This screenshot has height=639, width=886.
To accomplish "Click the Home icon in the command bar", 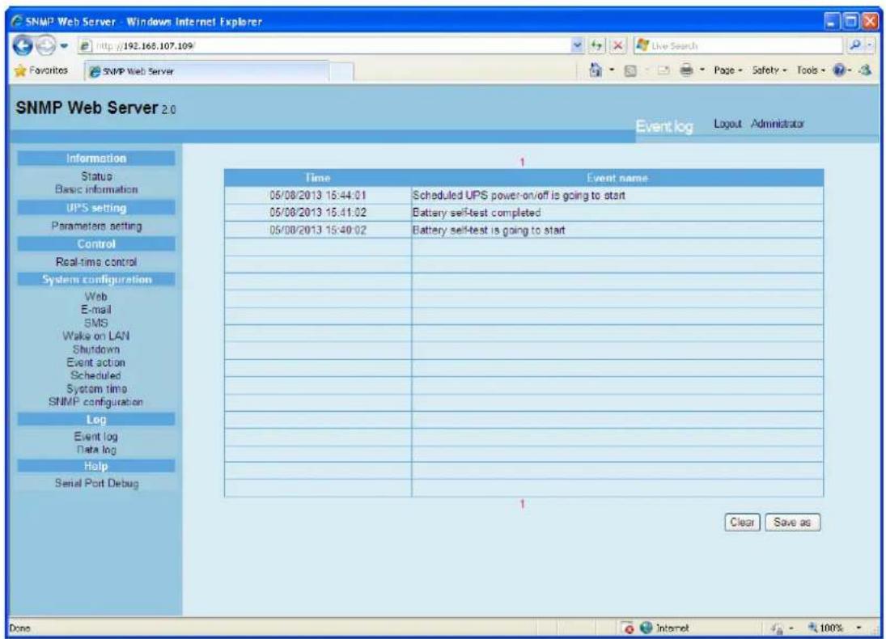I will point(595,70).
